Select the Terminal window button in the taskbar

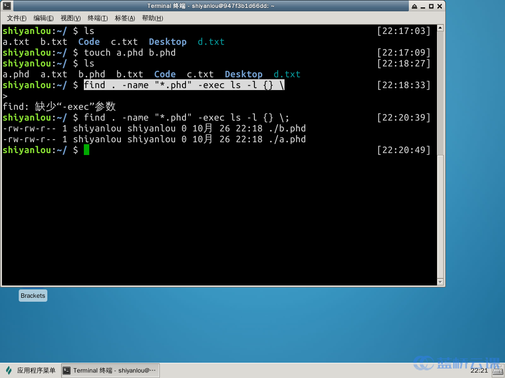pyautogui.click(x=110, y=370)
